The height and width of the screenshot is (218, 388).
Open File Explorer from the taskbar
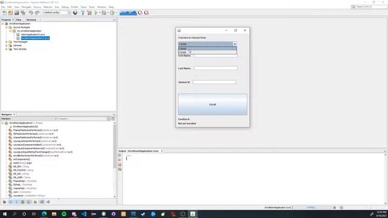pos(54,214)
